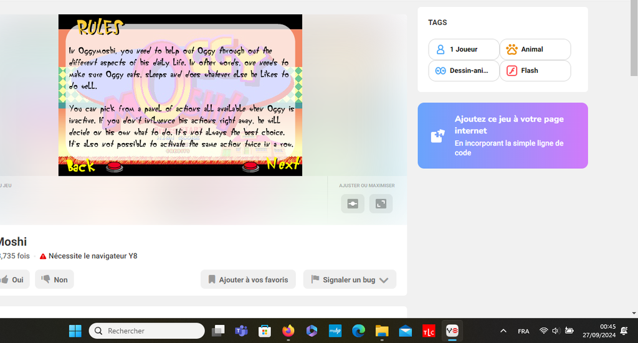Open the Windows Start menu
638x343 pixels.
[x=75, y=331]
